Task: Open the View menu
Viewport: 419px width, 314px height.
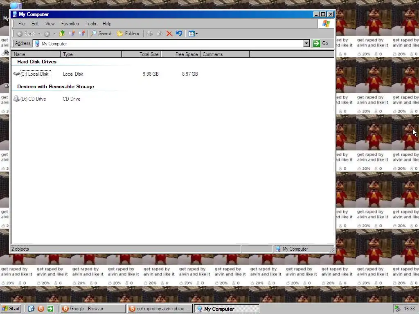Action: (50, 24)
